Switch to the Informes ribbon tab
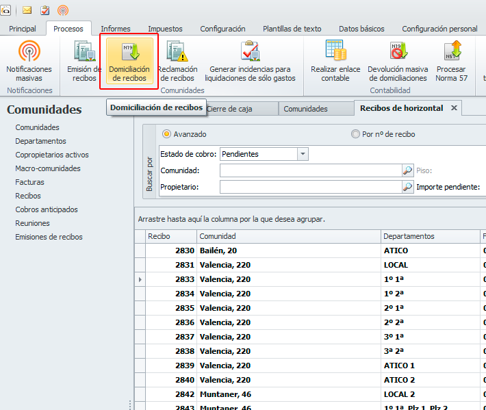 tap(115, 29)
